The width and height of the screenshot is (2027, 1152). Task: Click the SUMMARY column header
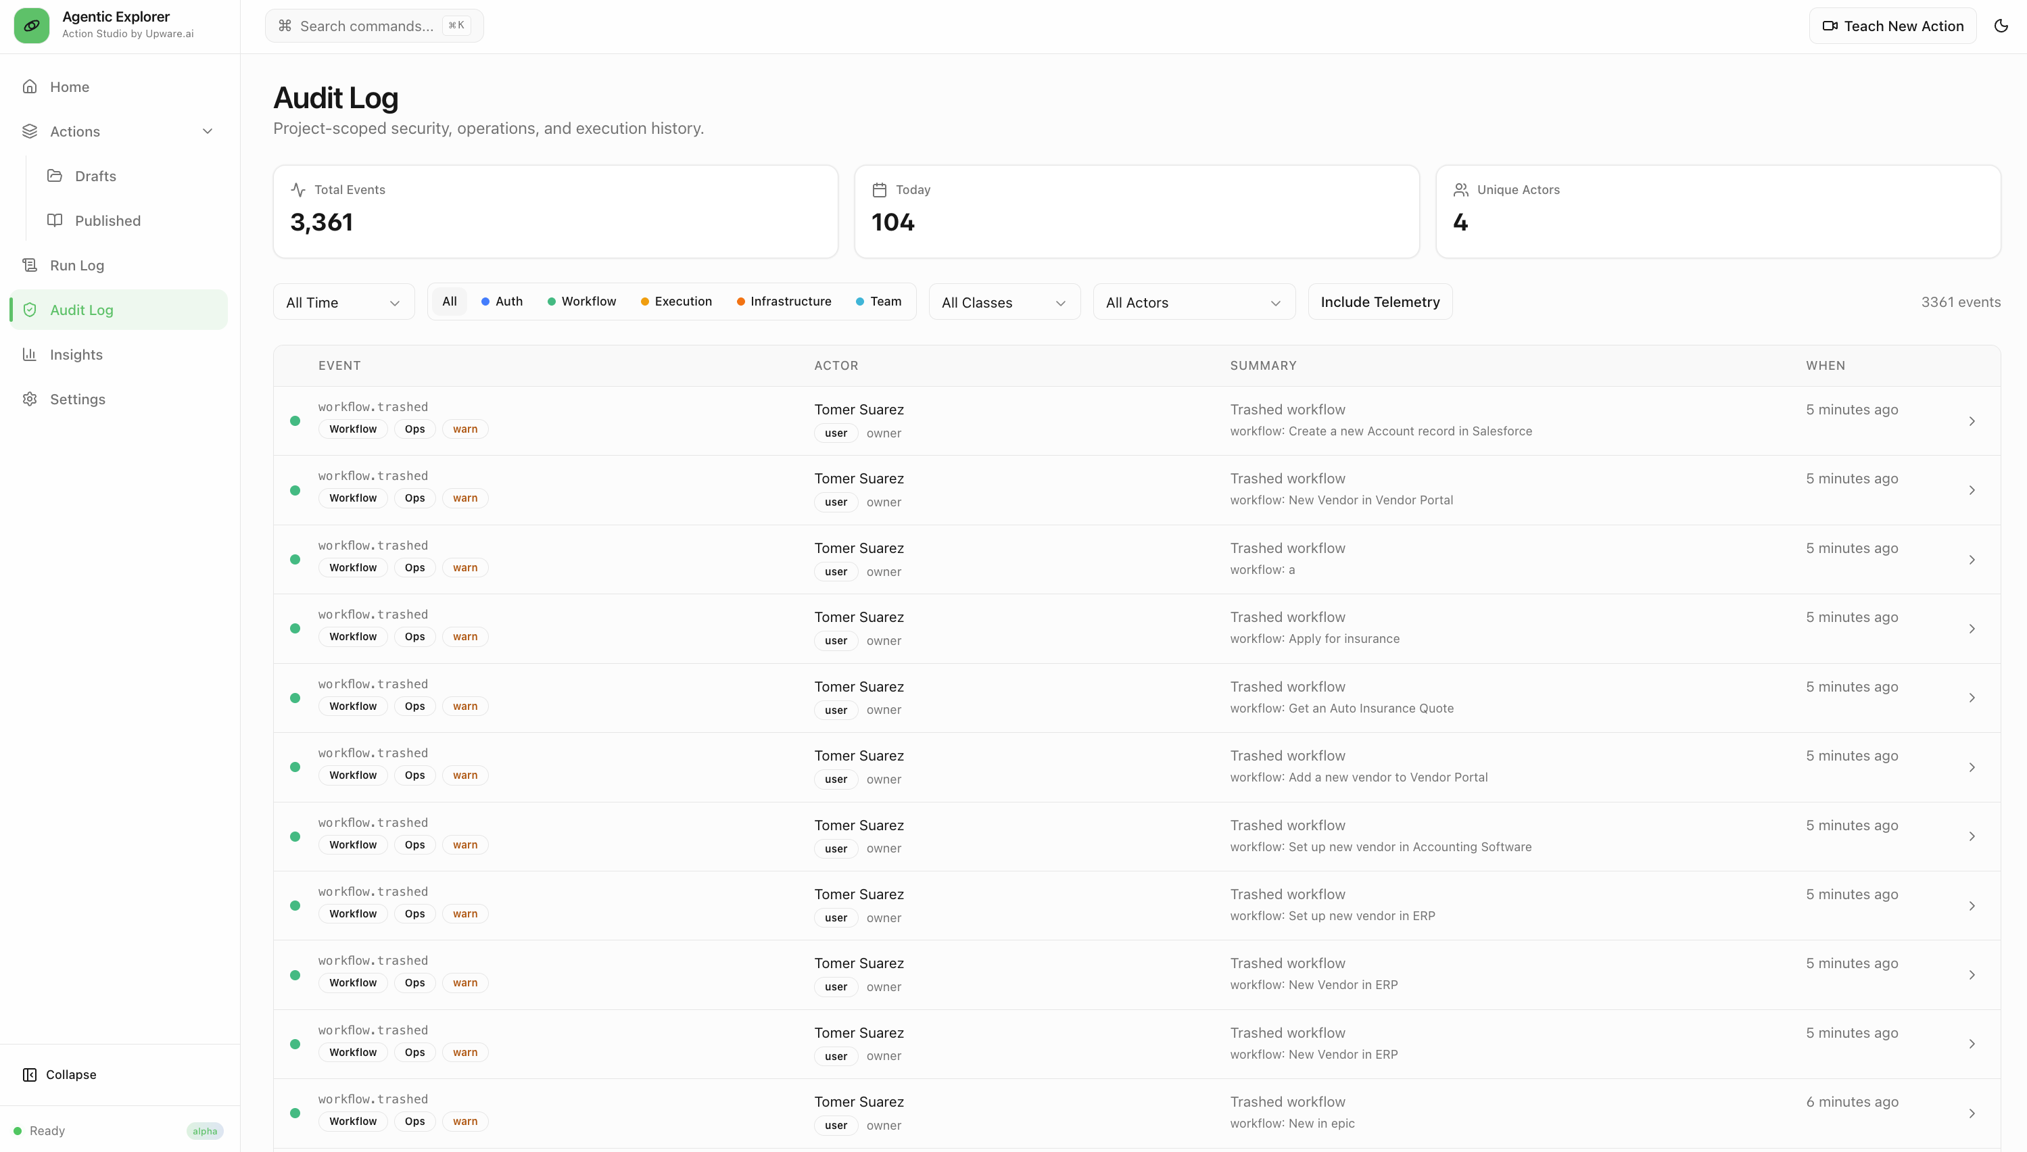pyautogui.click(x=1263, y=366)
